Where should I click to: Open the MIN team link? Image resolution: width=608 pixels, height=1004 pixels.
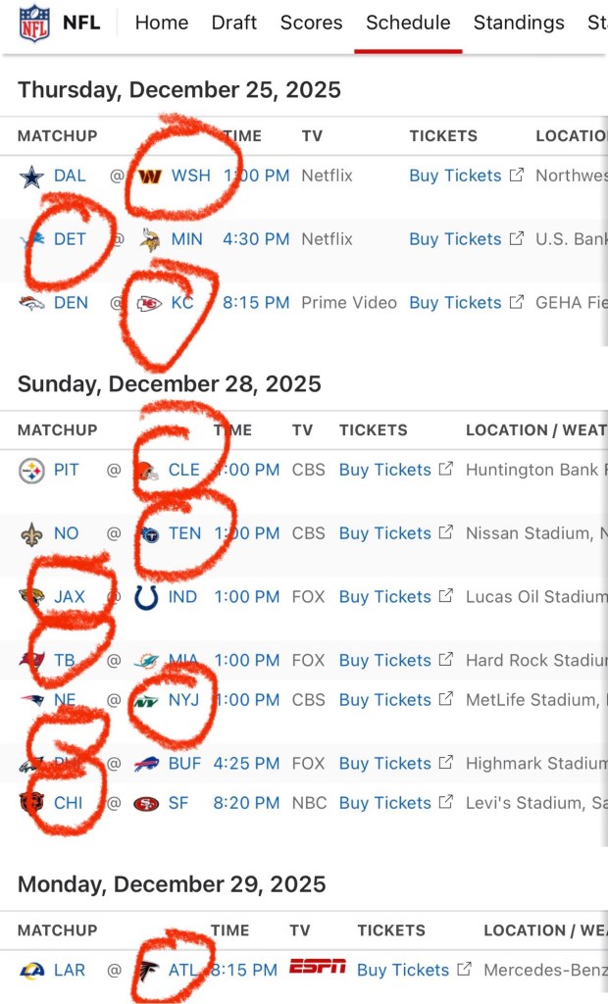(x=186, y=239)
